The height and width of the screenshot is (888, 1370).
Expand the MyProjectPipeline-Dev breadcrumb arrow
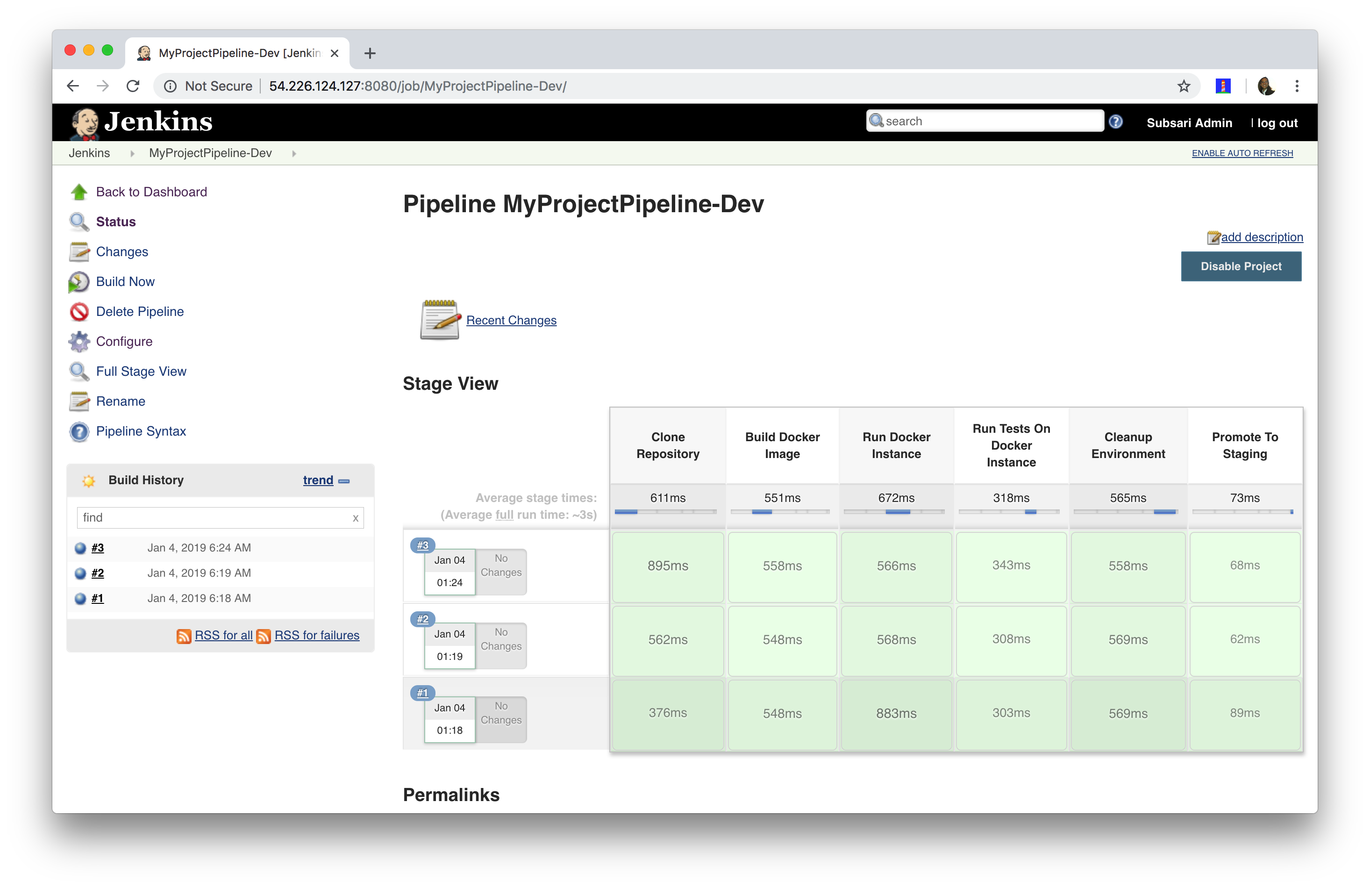[294, 153]
